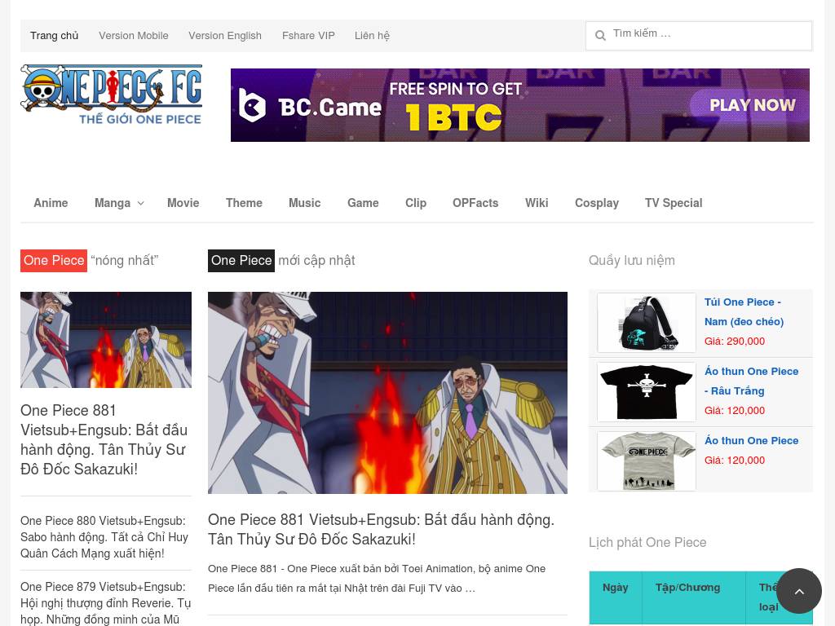Open Áo thun One Piece gray shirt link

tap(751, 441)
